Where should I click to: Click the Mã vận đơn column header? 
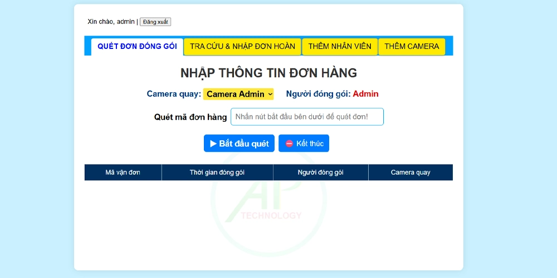123,172
